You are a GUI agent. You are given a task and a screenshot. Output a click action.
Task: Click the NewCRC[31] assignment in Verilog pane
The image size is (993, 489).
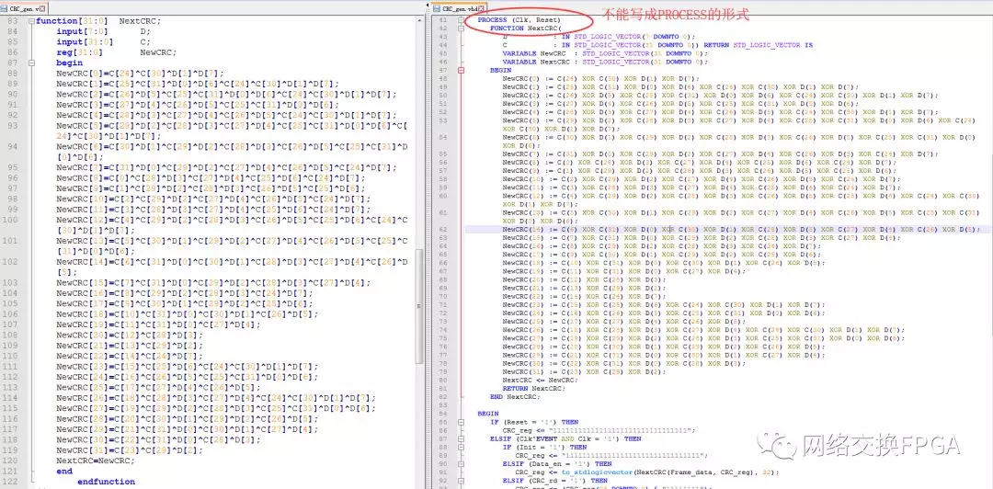pos(130,450)
